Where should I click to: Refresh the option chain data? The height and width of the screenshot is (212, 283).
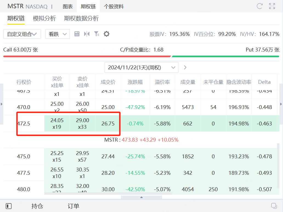(259, 6)
